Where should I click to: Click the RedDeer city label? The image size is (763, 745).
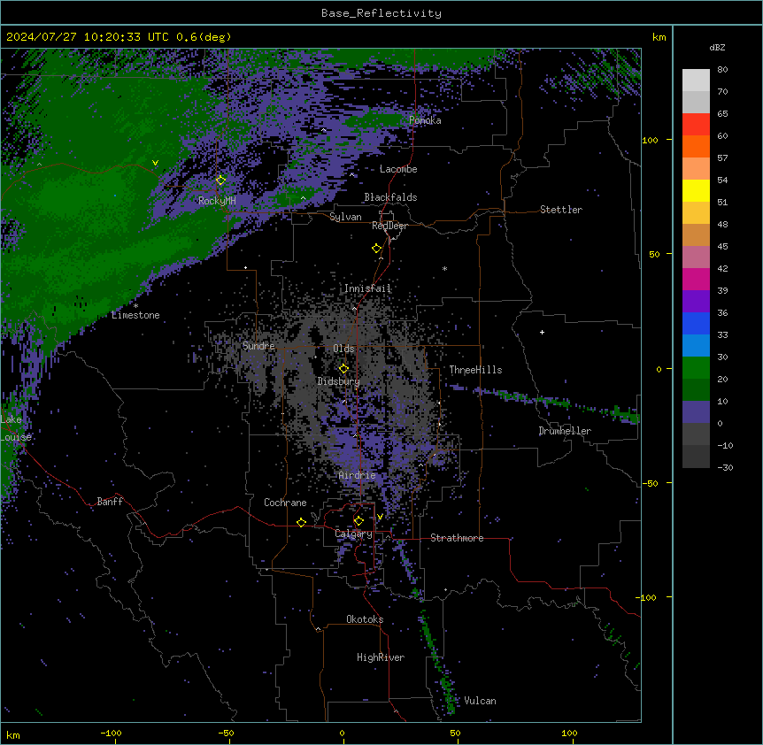tap(389, 226)
